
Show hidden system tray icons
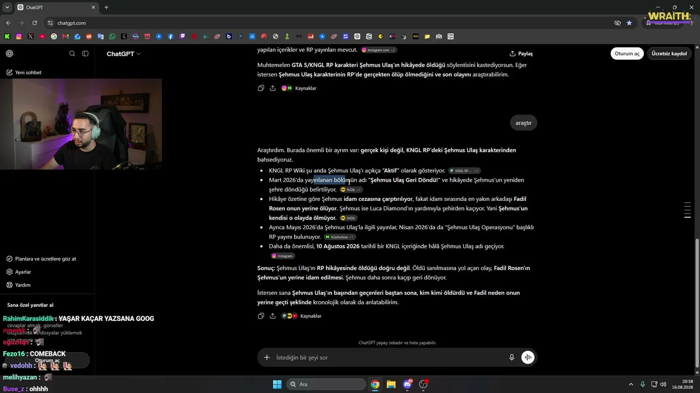(631, 384)
